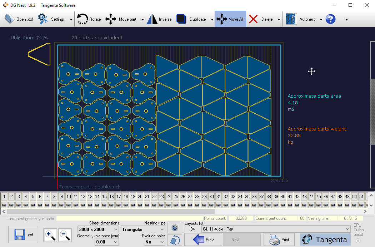The height and width of the screenshot is (247, 375).
Task: Activate the Move part tool
Action: tap(121, 19)
